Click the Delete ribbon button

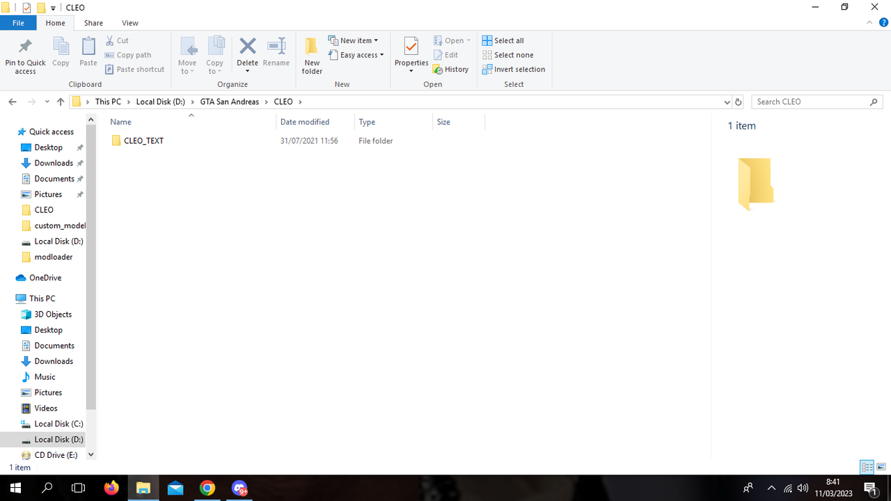click(247, 56)
